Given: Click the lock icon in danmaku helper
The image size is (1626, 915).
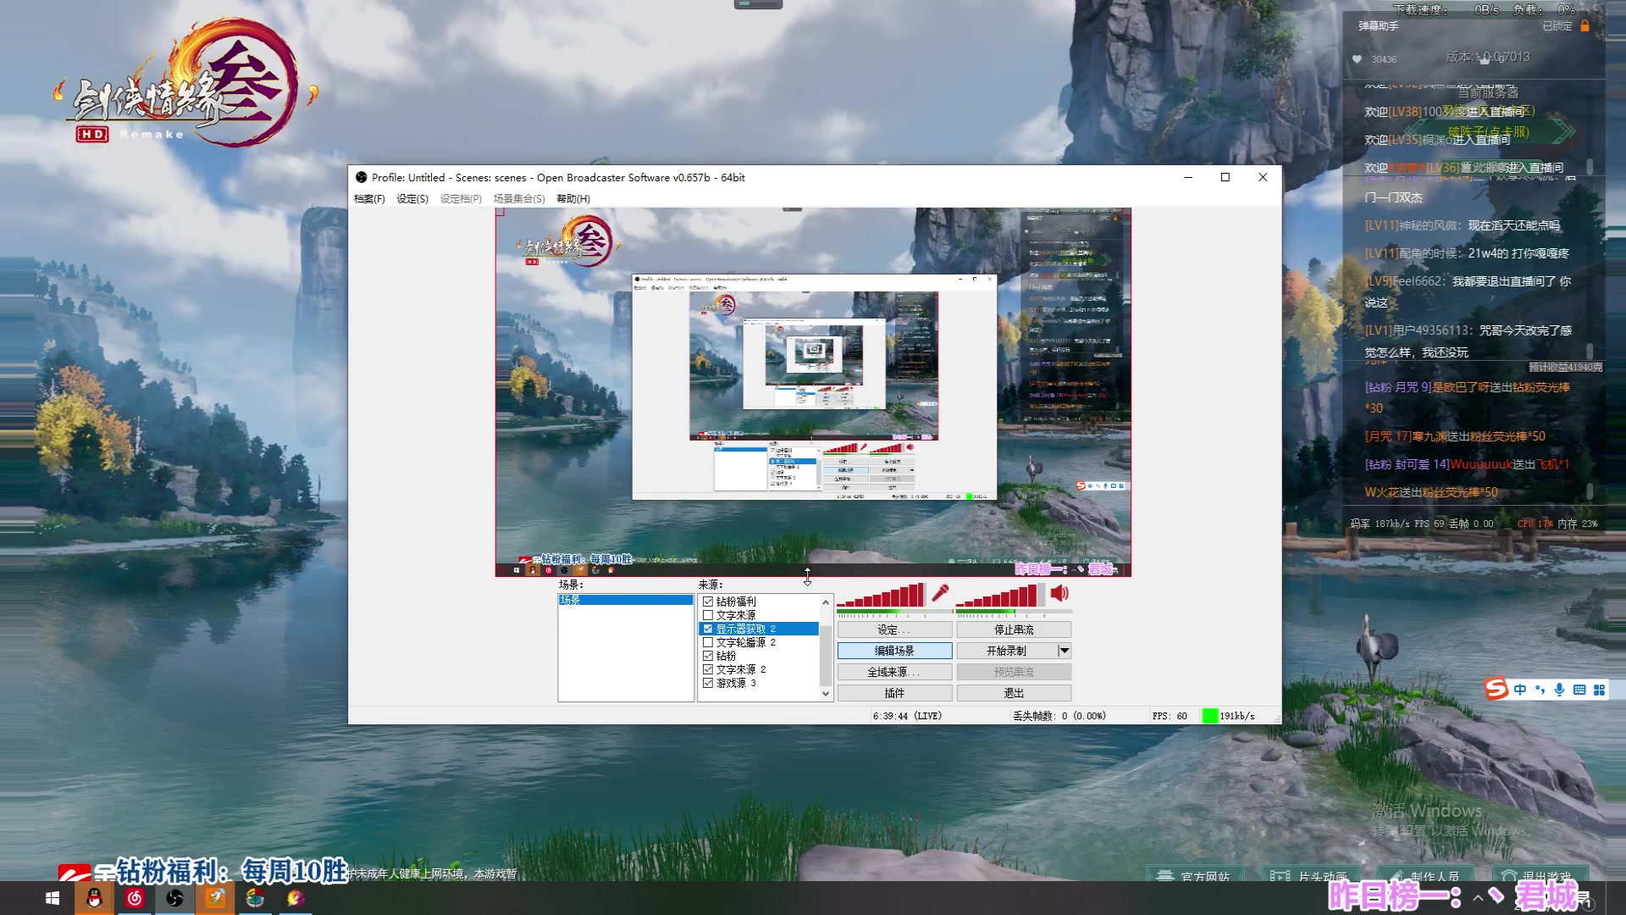Looking at the screenshot, I should point(1585,26).
